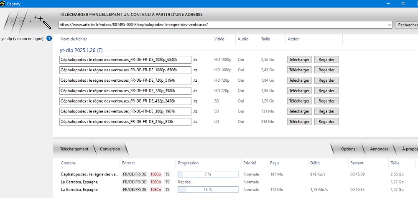Open the yt-dlp help question mark icon
The image size is (418, 198).
[x=49, y=39]
